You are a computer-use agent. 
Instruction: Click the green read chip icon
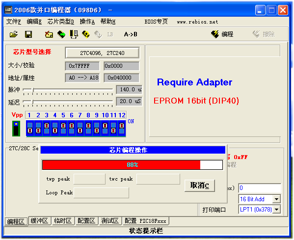[61, 34]
